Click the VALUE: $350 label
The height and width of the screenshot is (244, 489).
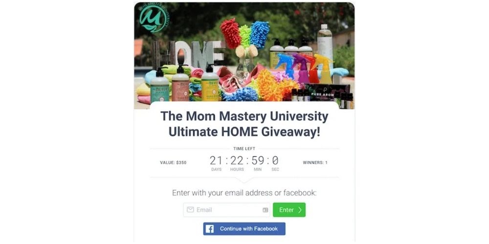[173, 163]
